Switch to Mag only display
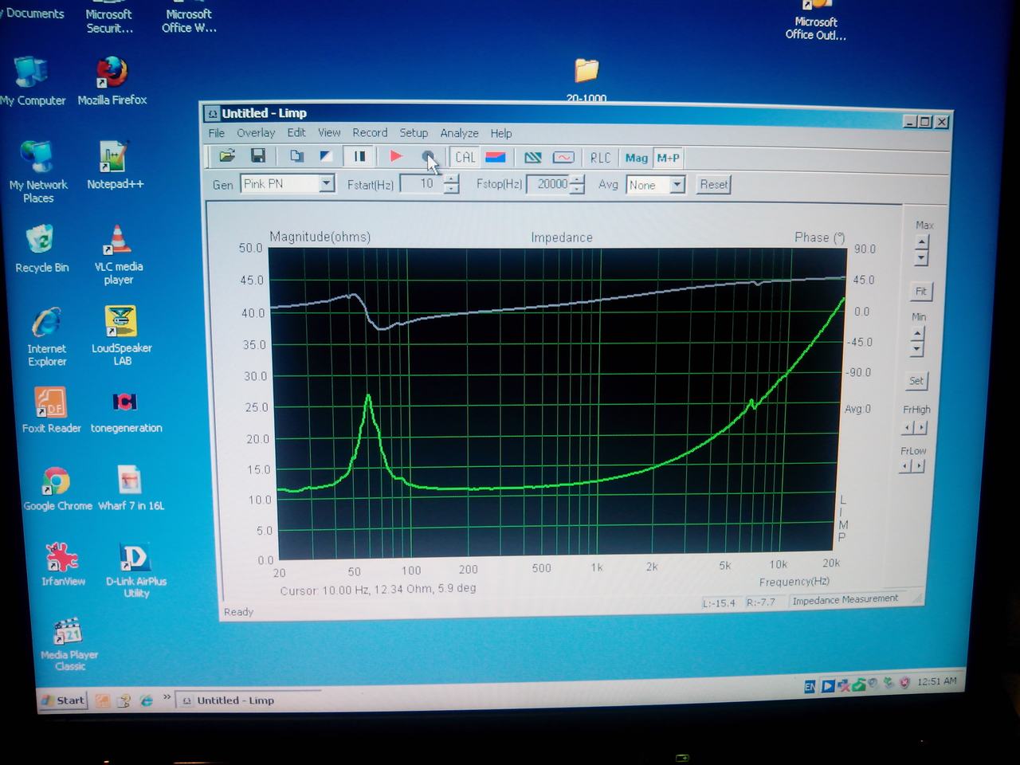The image size is (1020, 765). tap(637, 158)
